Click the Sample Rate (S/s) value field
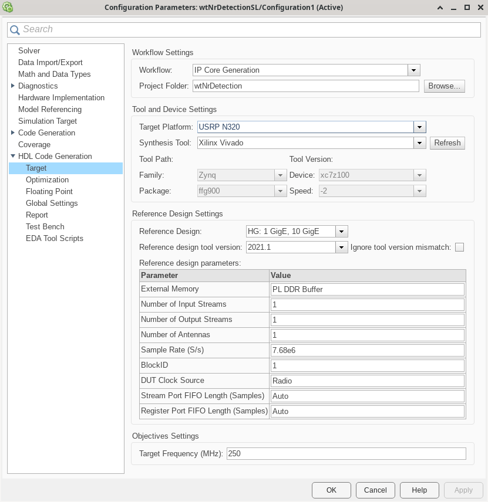Viewport: 488px width, 502px height. pos(368,350)
